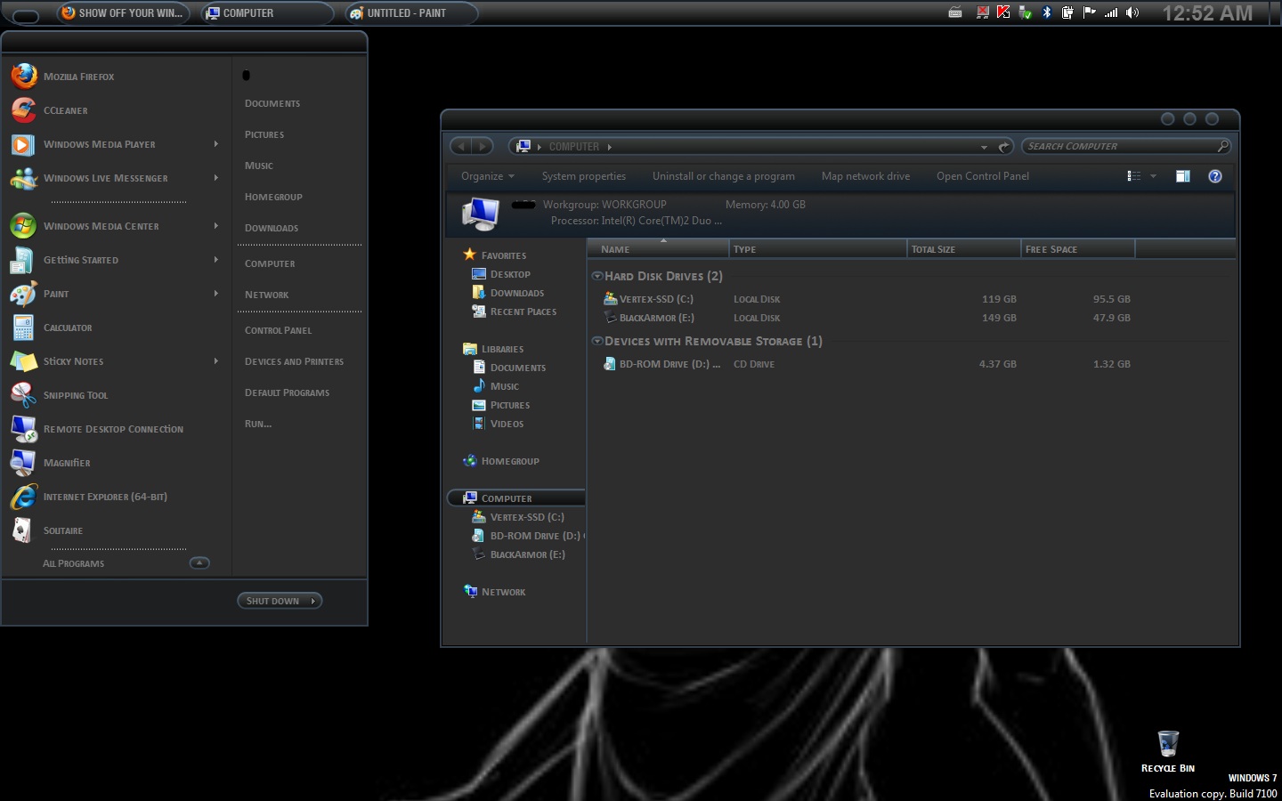Open Shut Down options arrow

(313, 601)
